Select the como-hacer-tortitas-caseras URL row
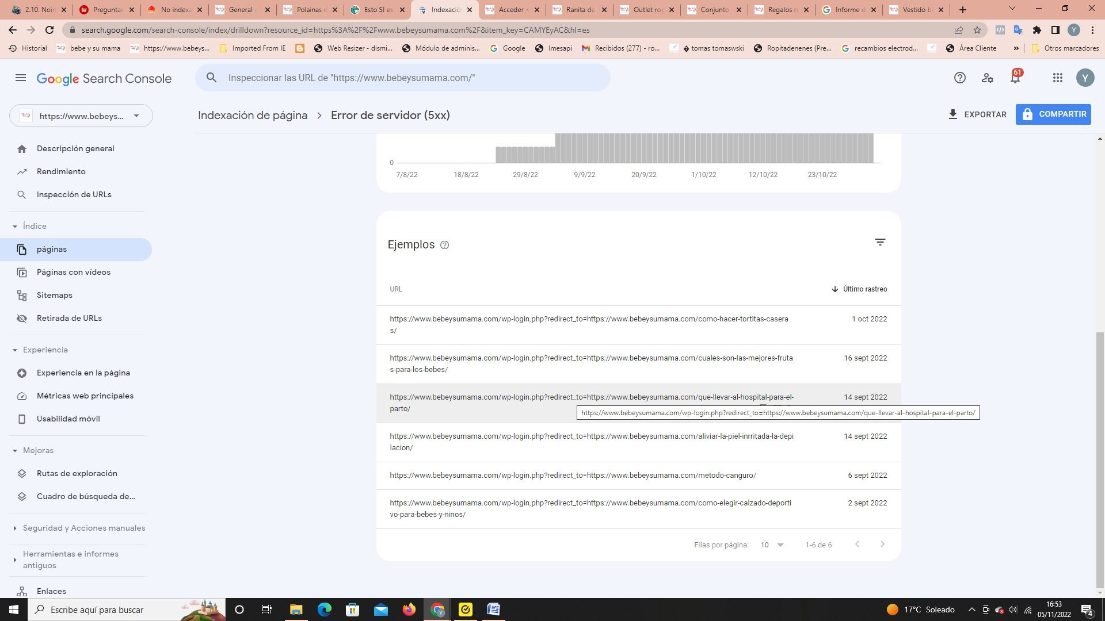 (x=638, y=325)
